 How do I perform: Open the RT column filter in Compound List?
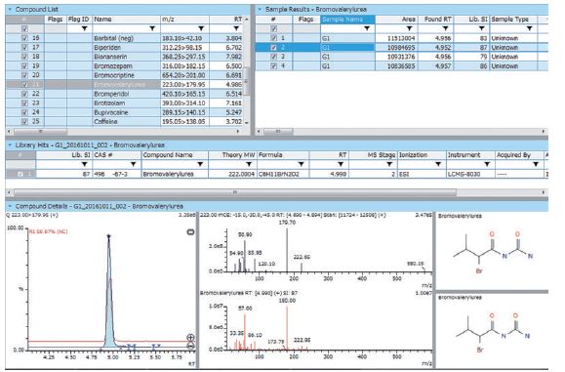click(236, 28)
